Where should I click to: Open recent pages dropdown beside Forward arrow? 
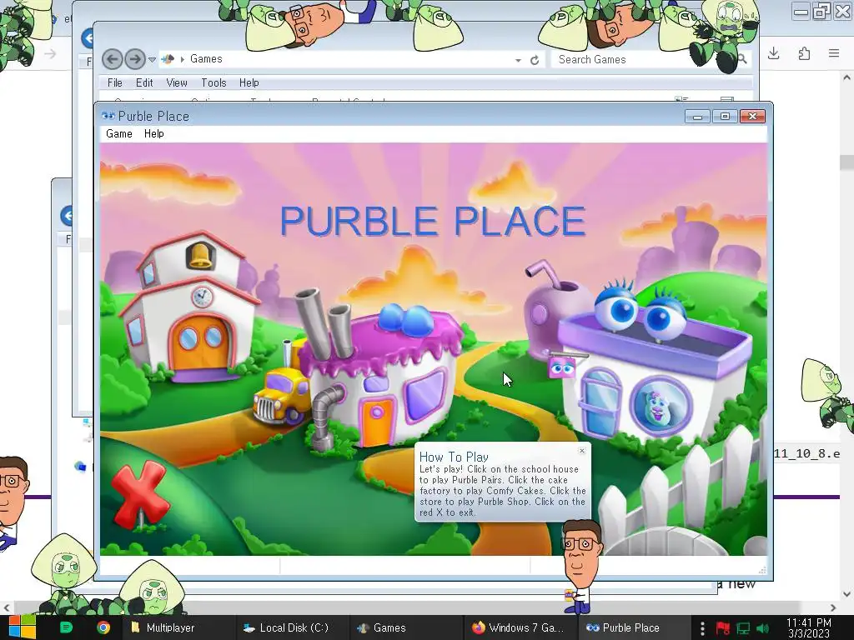pyautogui.click(x=152, y=59)
